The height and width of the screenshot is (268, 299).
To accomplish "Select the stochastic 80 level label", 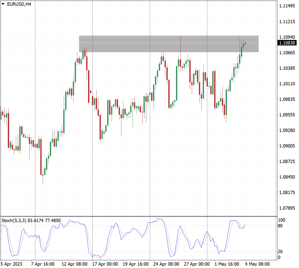I will 280,226.
